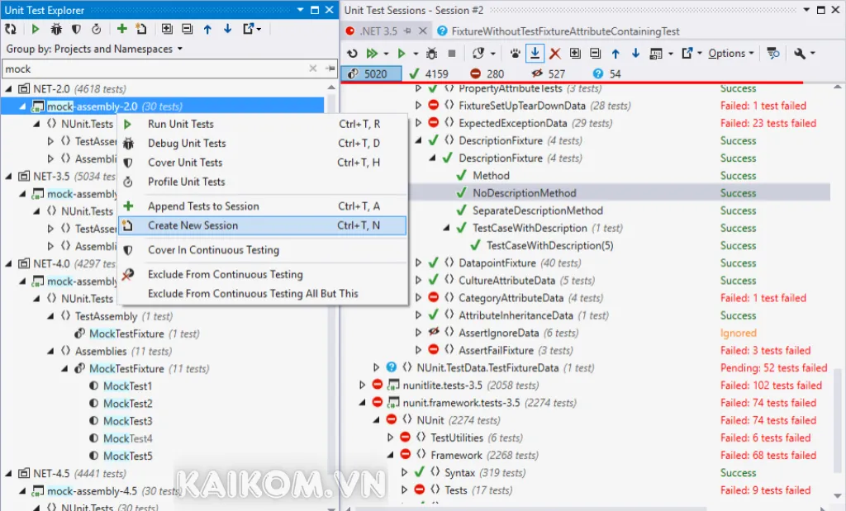Collapse the NET-4.0 tests node
This screenshot has width=846, height=511.
pos(8,263)
